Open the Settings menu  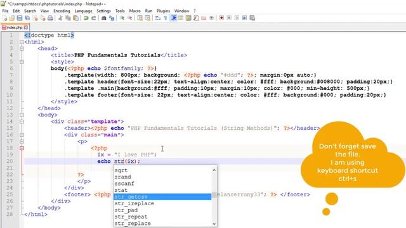coord(103,11)
